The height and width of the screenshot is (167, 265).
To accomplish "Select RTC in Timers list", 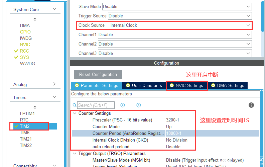I will click(x=24, y=120).
